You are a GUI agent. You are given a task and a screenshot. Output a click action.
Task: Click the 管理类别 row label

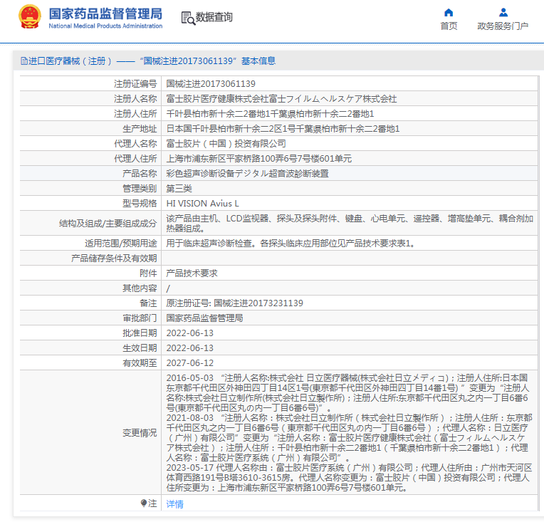(x=140, y=189)
